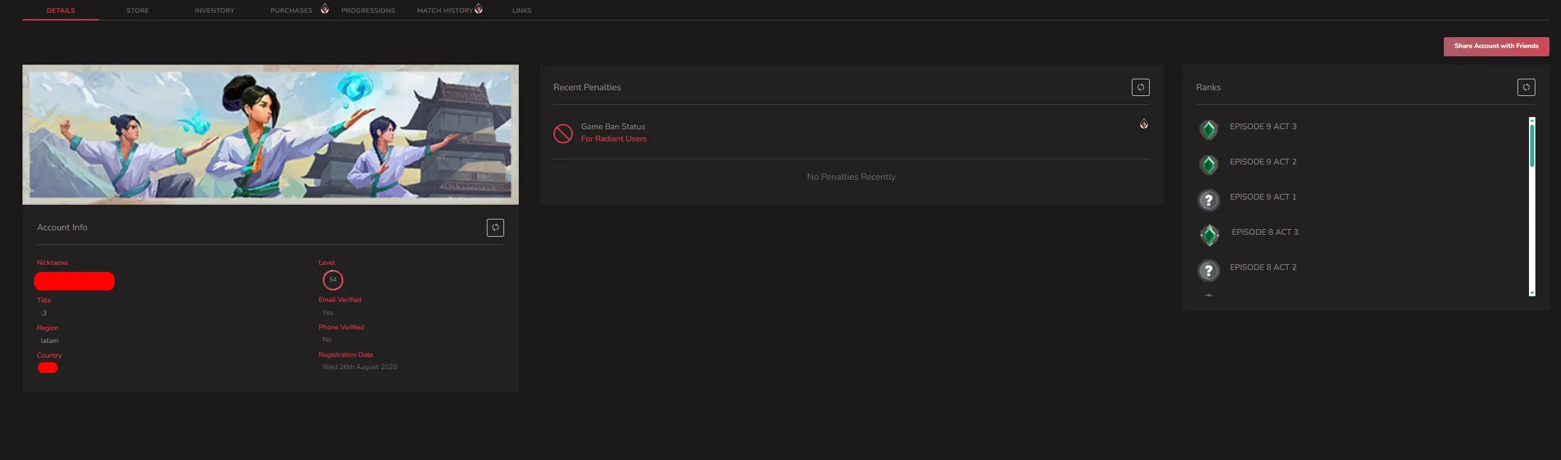Click the redacted country value
The height and width of the screenshot is (460, 1561).
47,367
